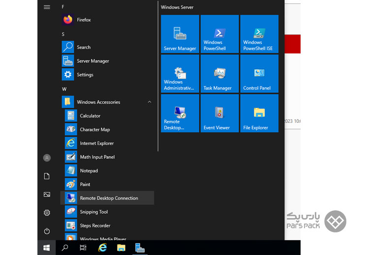Screen dimensions: 369x255
Task: Open the Remote Desktop tile
Action: tap(180, 113)
